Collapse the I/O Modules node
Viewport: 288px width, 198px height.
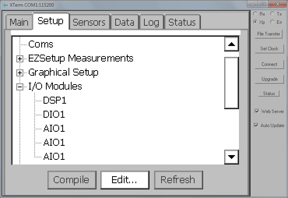[19, 87]
